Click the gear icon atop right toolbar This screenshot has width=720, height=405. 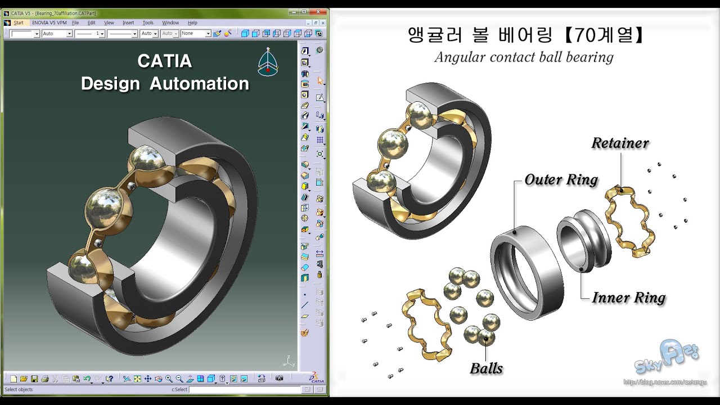click(x=319, y=49)
